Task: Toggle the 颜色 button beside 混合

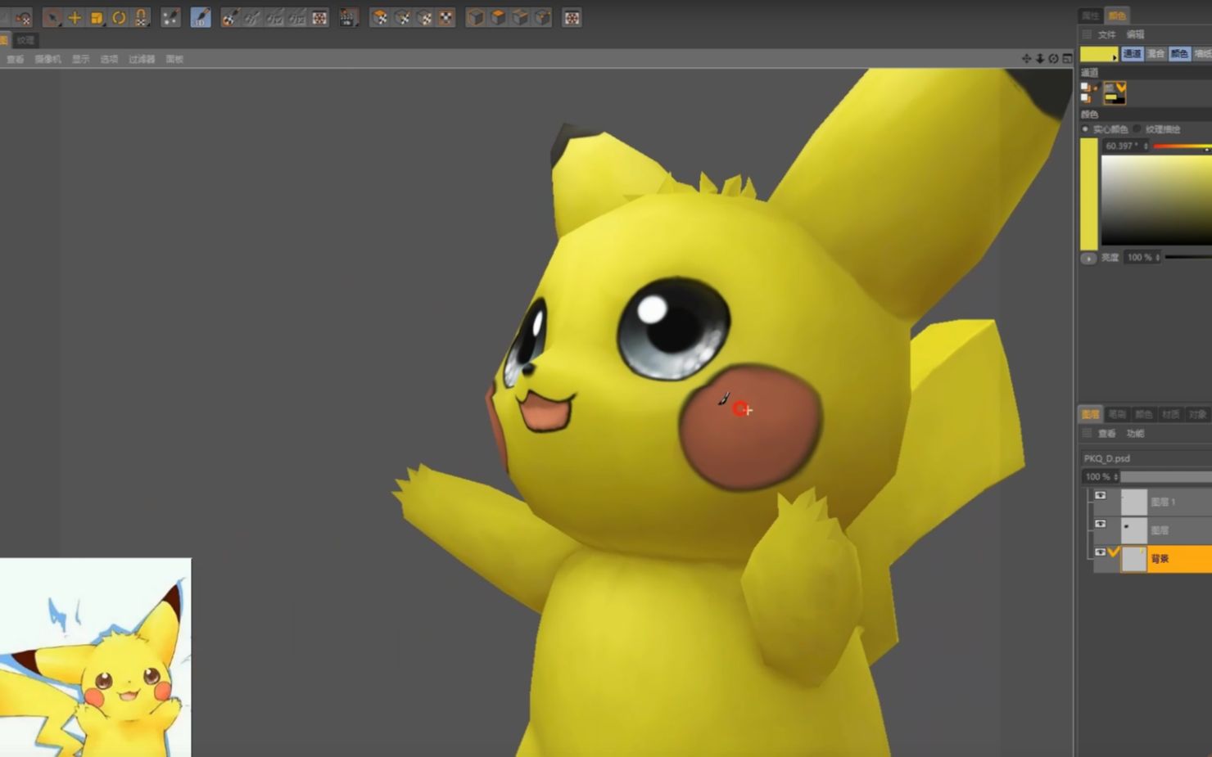Action: click(1179, 54)
